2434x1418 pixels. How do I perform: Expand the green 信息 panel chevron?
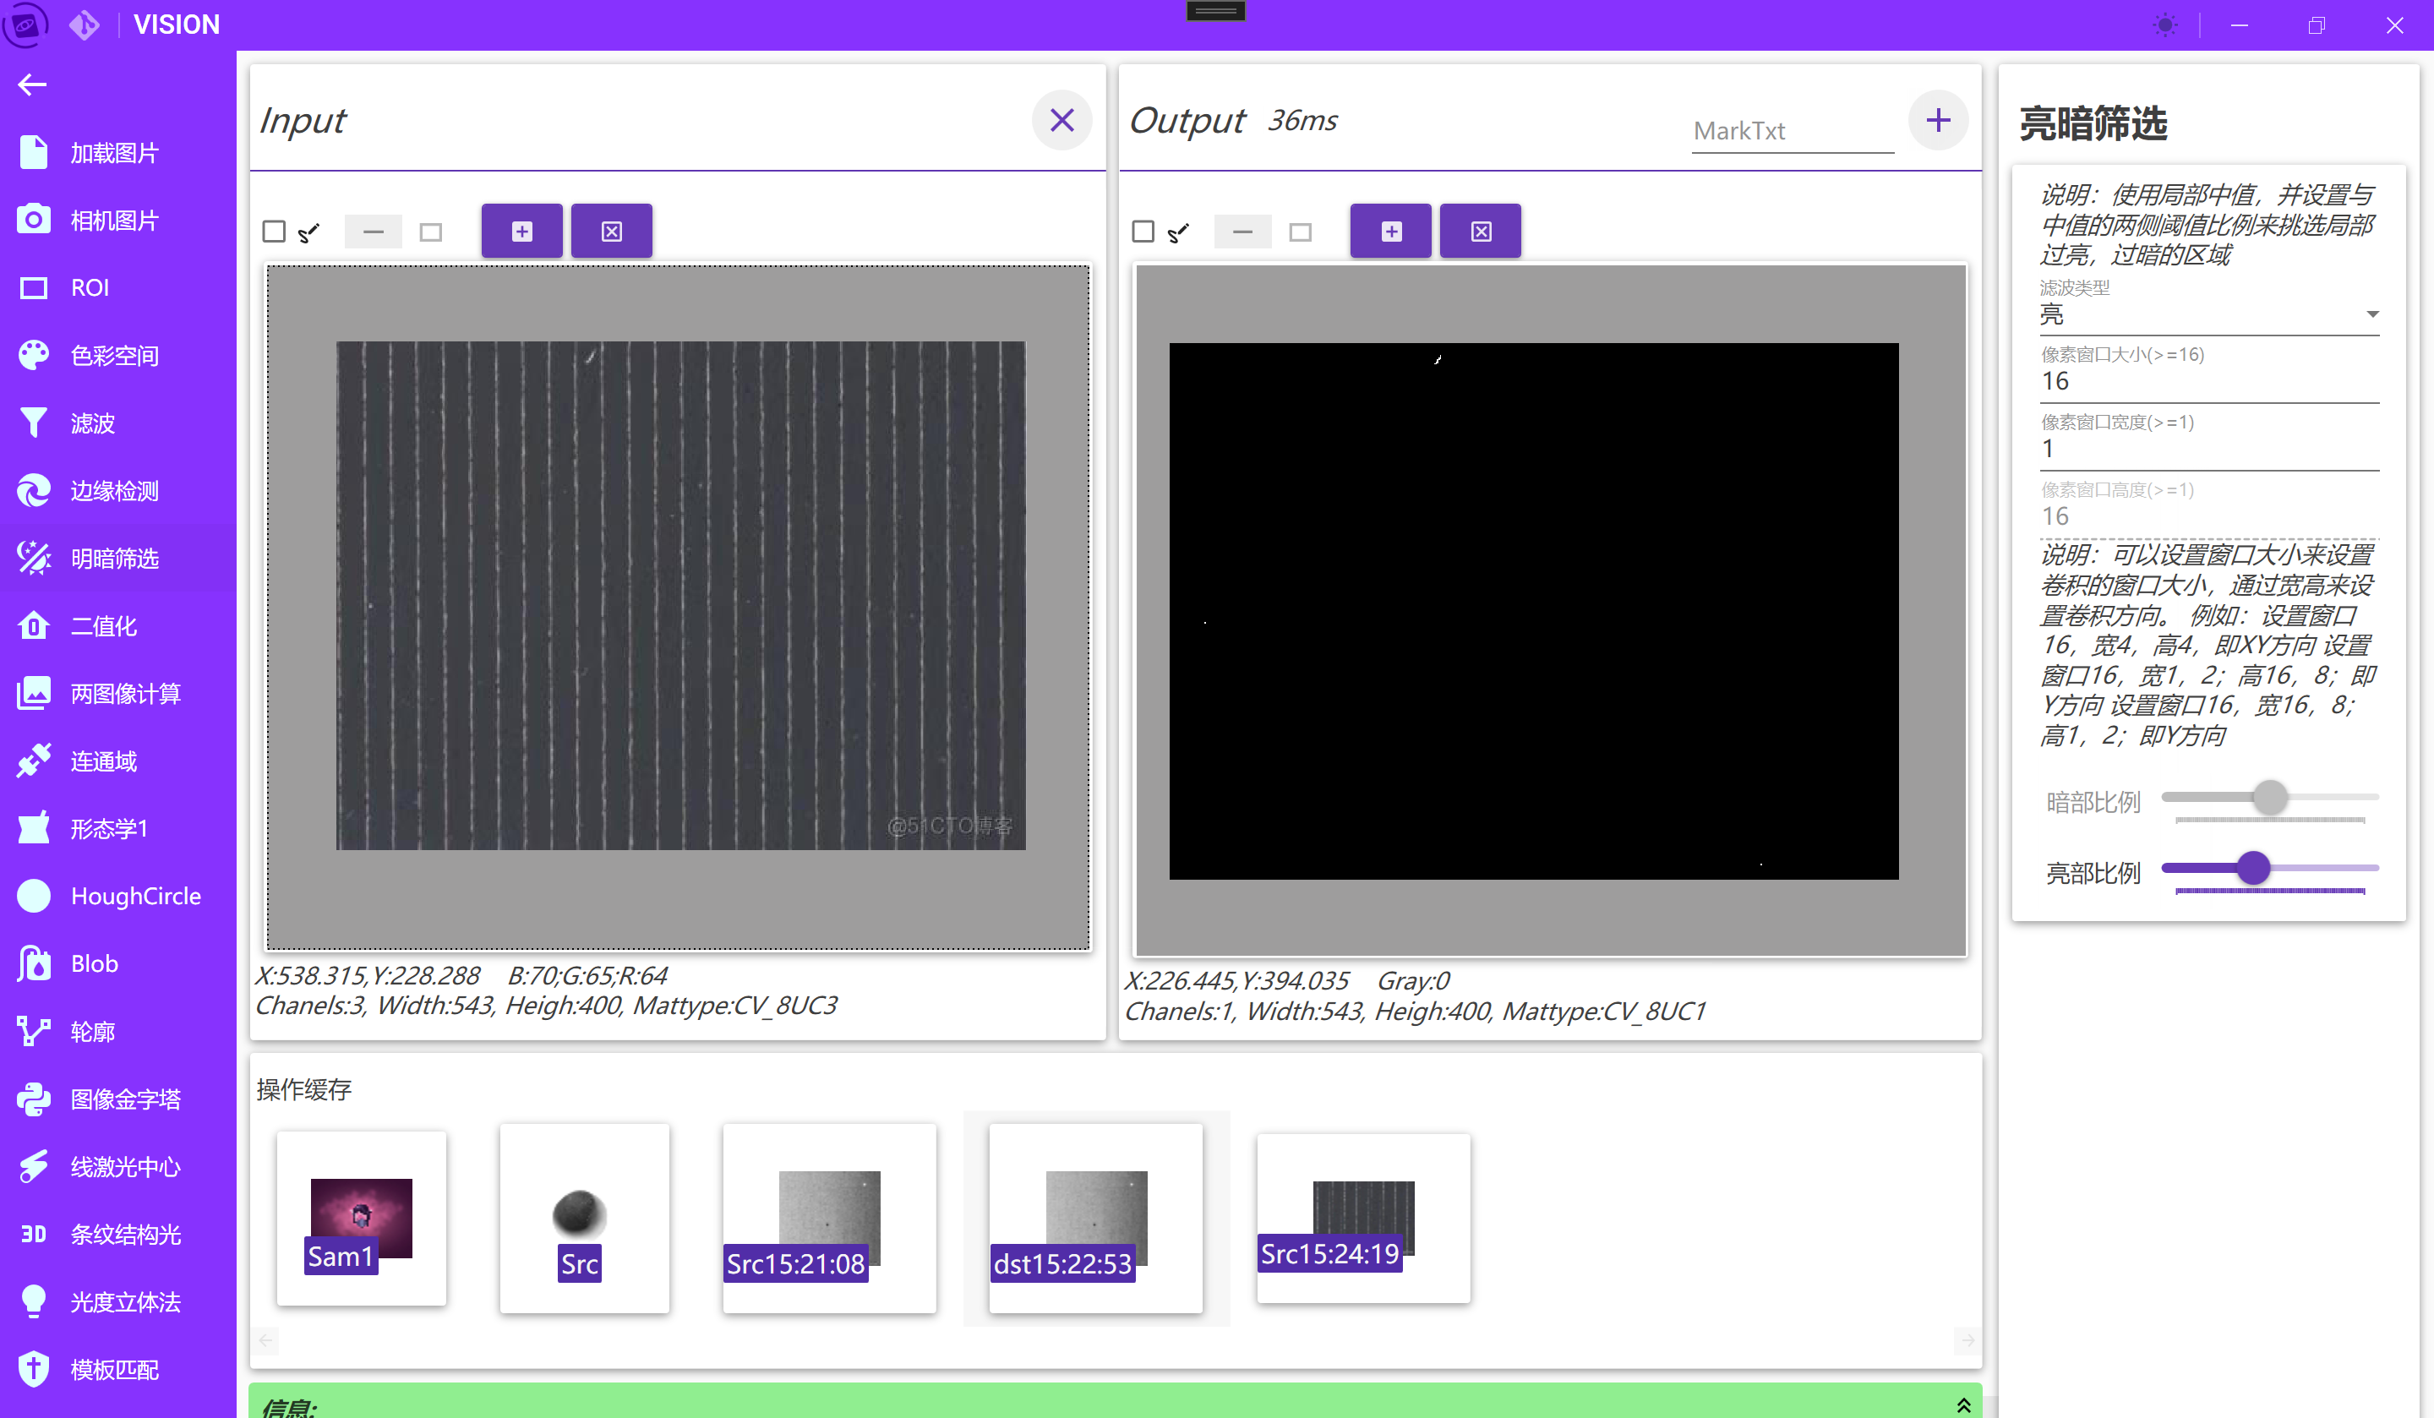tap(1963, 1405)
